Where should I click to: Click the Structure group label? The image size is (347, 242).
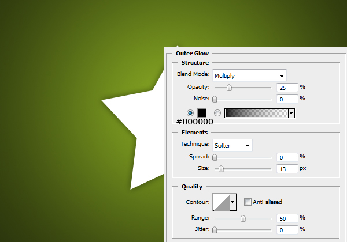coord(195,63)
